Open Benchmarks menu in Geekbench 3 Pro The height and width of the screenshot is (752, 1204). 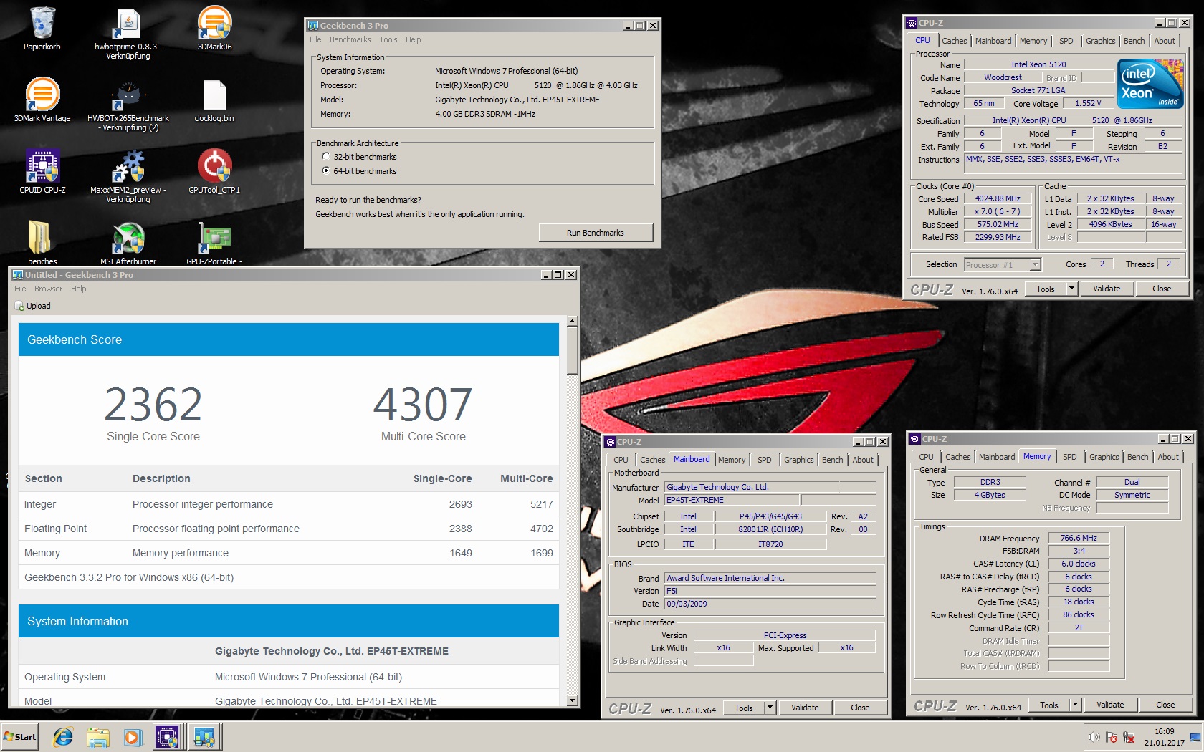[350, 39]
